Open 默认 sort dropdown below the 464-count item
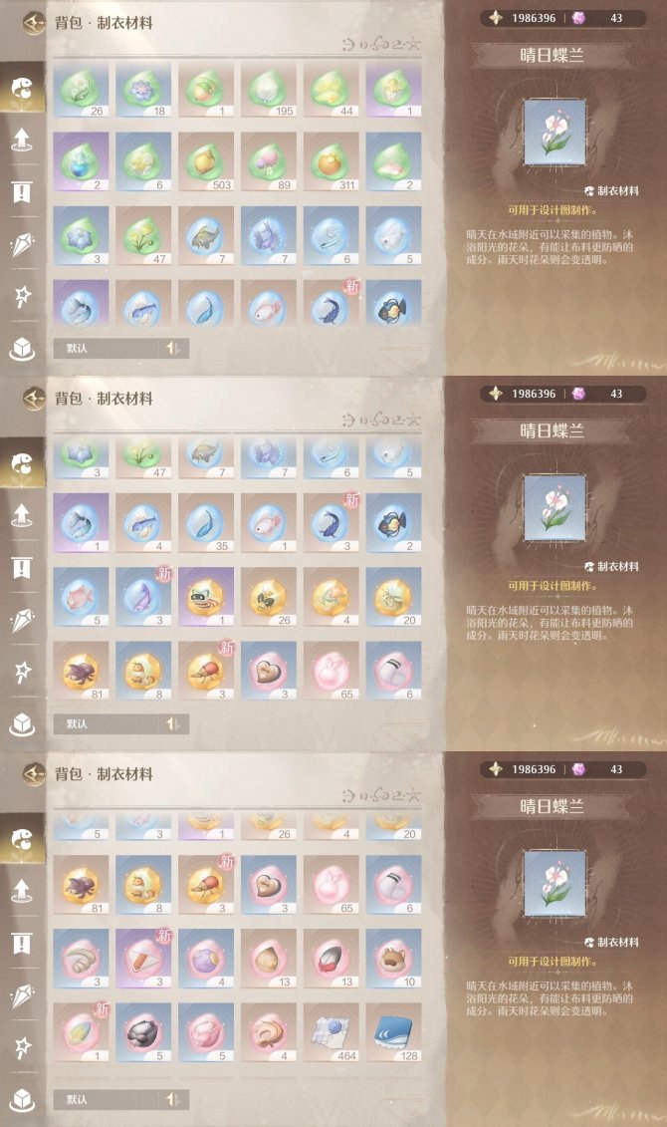This screenshot has height=1127, width=667. click(107, 1099)
